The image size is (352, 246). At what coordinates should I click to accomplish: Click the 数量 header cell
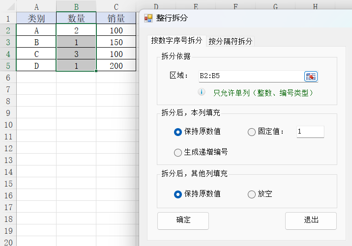[76, 18]
